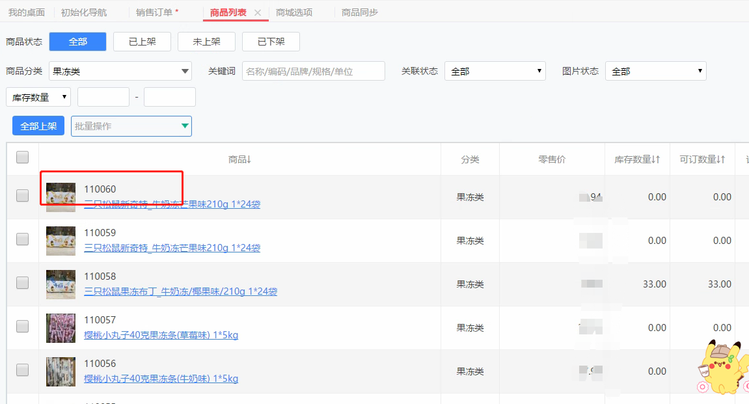Filter product status by 全部
Screen dimensions: 749x404
point(78,42)
